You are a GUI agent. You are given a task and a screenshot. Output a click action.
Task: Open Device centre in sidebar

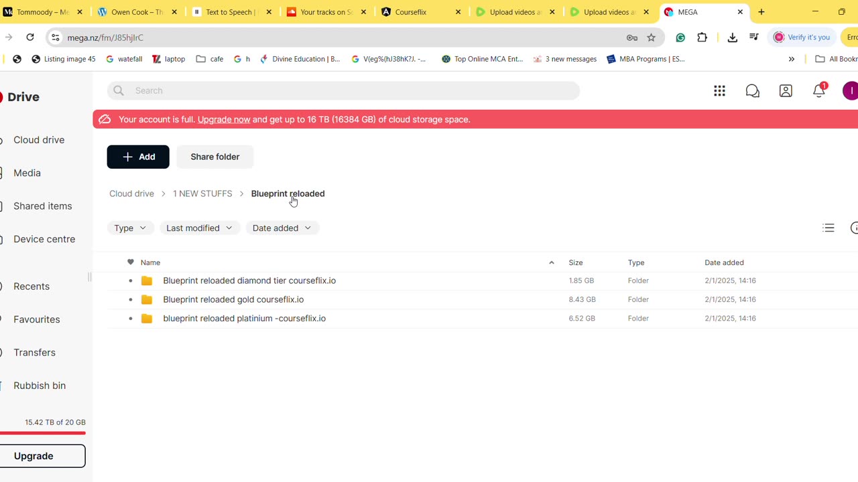point(44,239)
